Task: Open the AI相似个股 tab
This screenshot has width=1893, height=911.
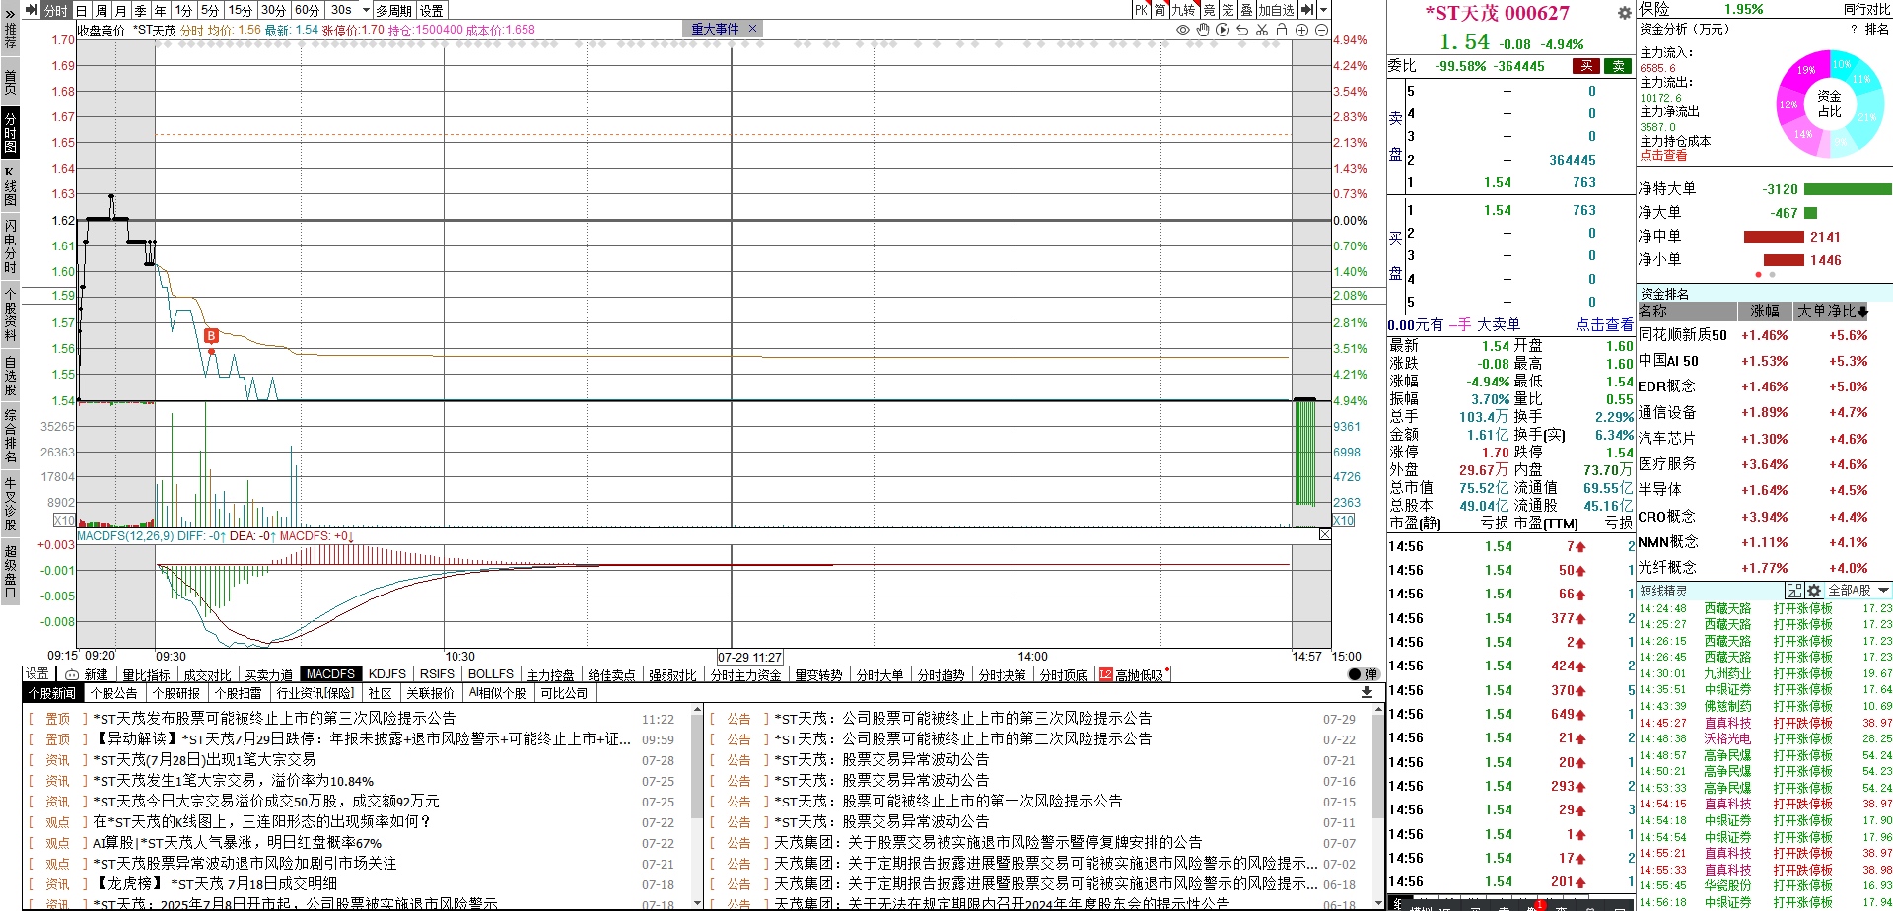Action: coord(497,693)
